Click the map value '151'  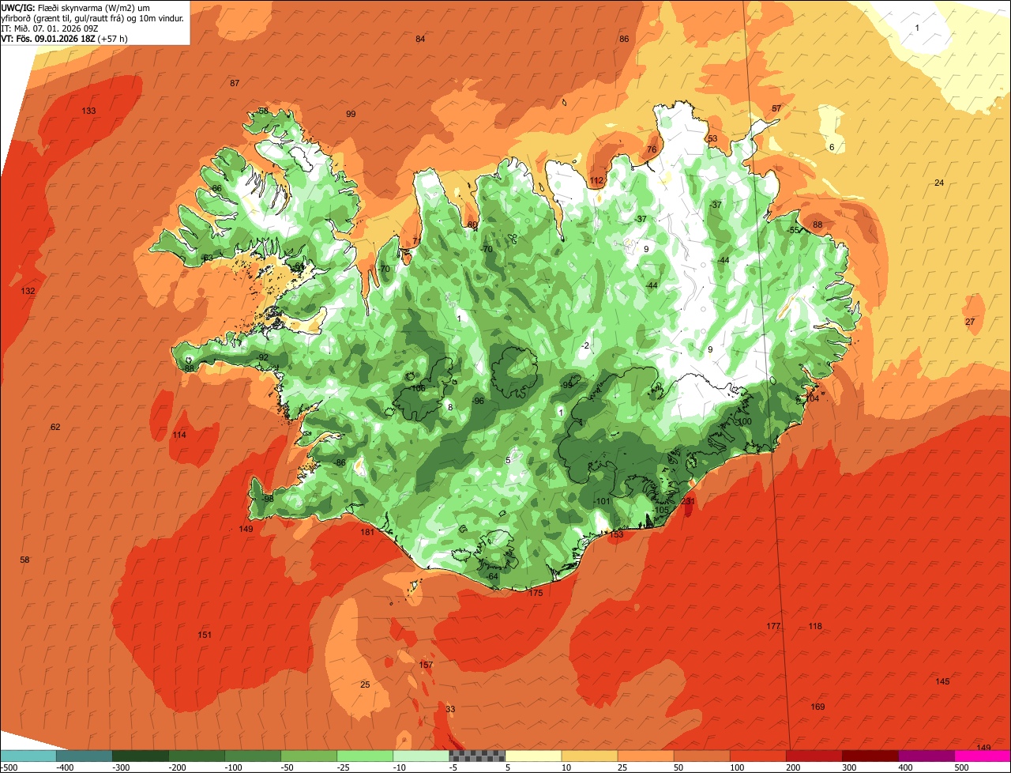pyautogui.click(x=205, y=635)
